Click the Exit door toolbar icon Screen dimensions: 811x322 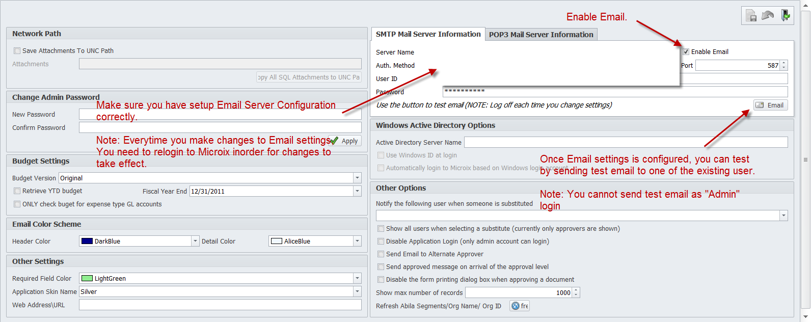785,16
